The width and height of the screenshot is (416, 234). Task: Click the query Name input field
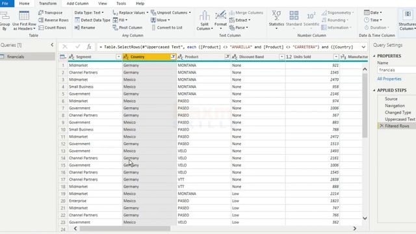[x=396, y=70]
